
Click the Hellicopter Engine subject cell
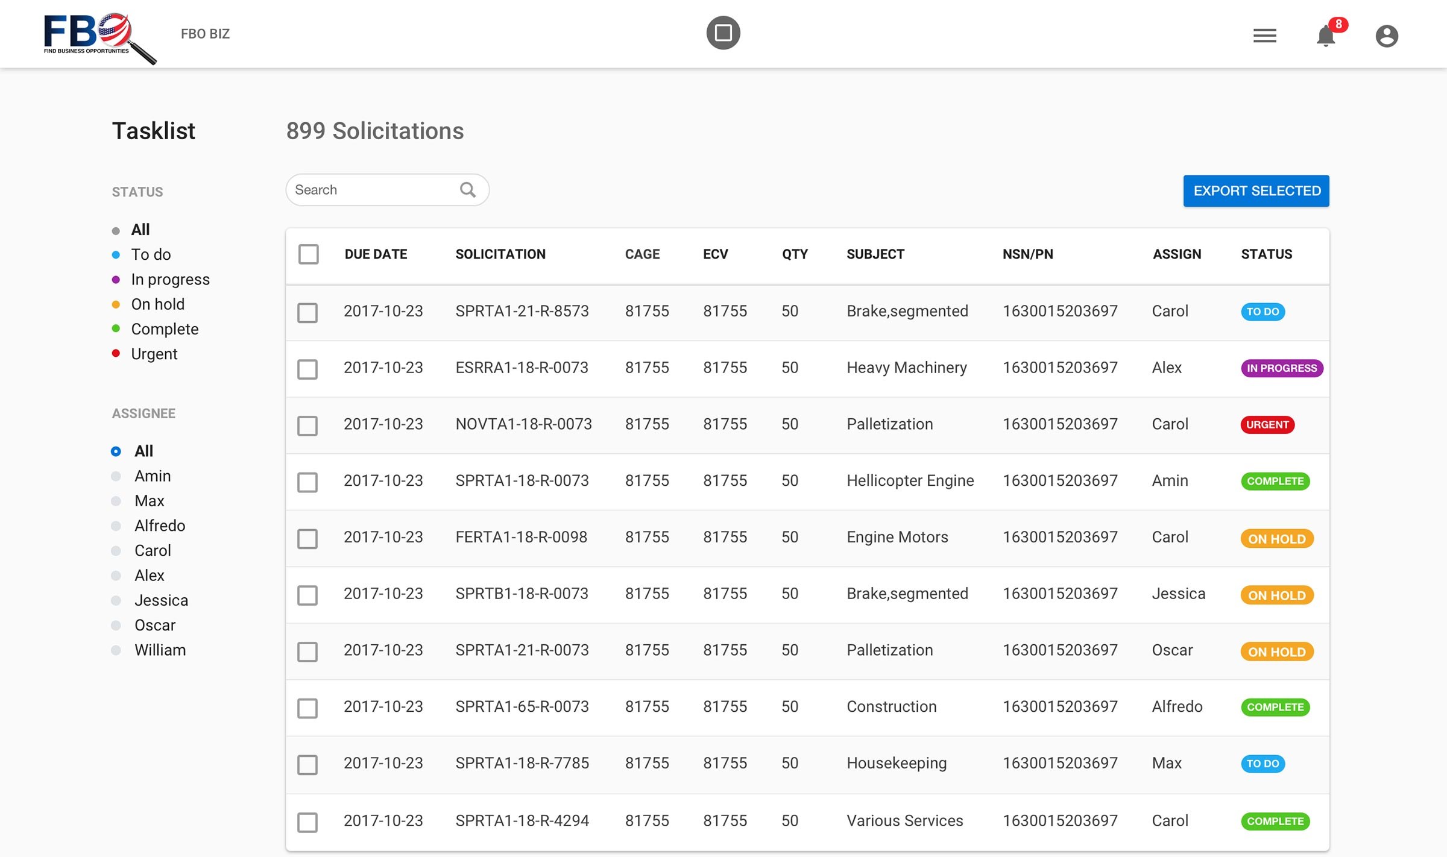click(x=910, y=480)
